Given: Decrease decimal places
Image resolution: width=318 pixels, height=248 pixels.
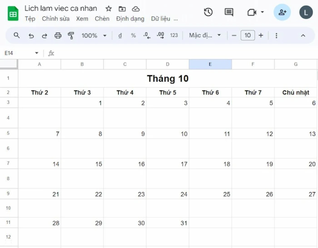Looking at the screenshot, I should [147, 35].
